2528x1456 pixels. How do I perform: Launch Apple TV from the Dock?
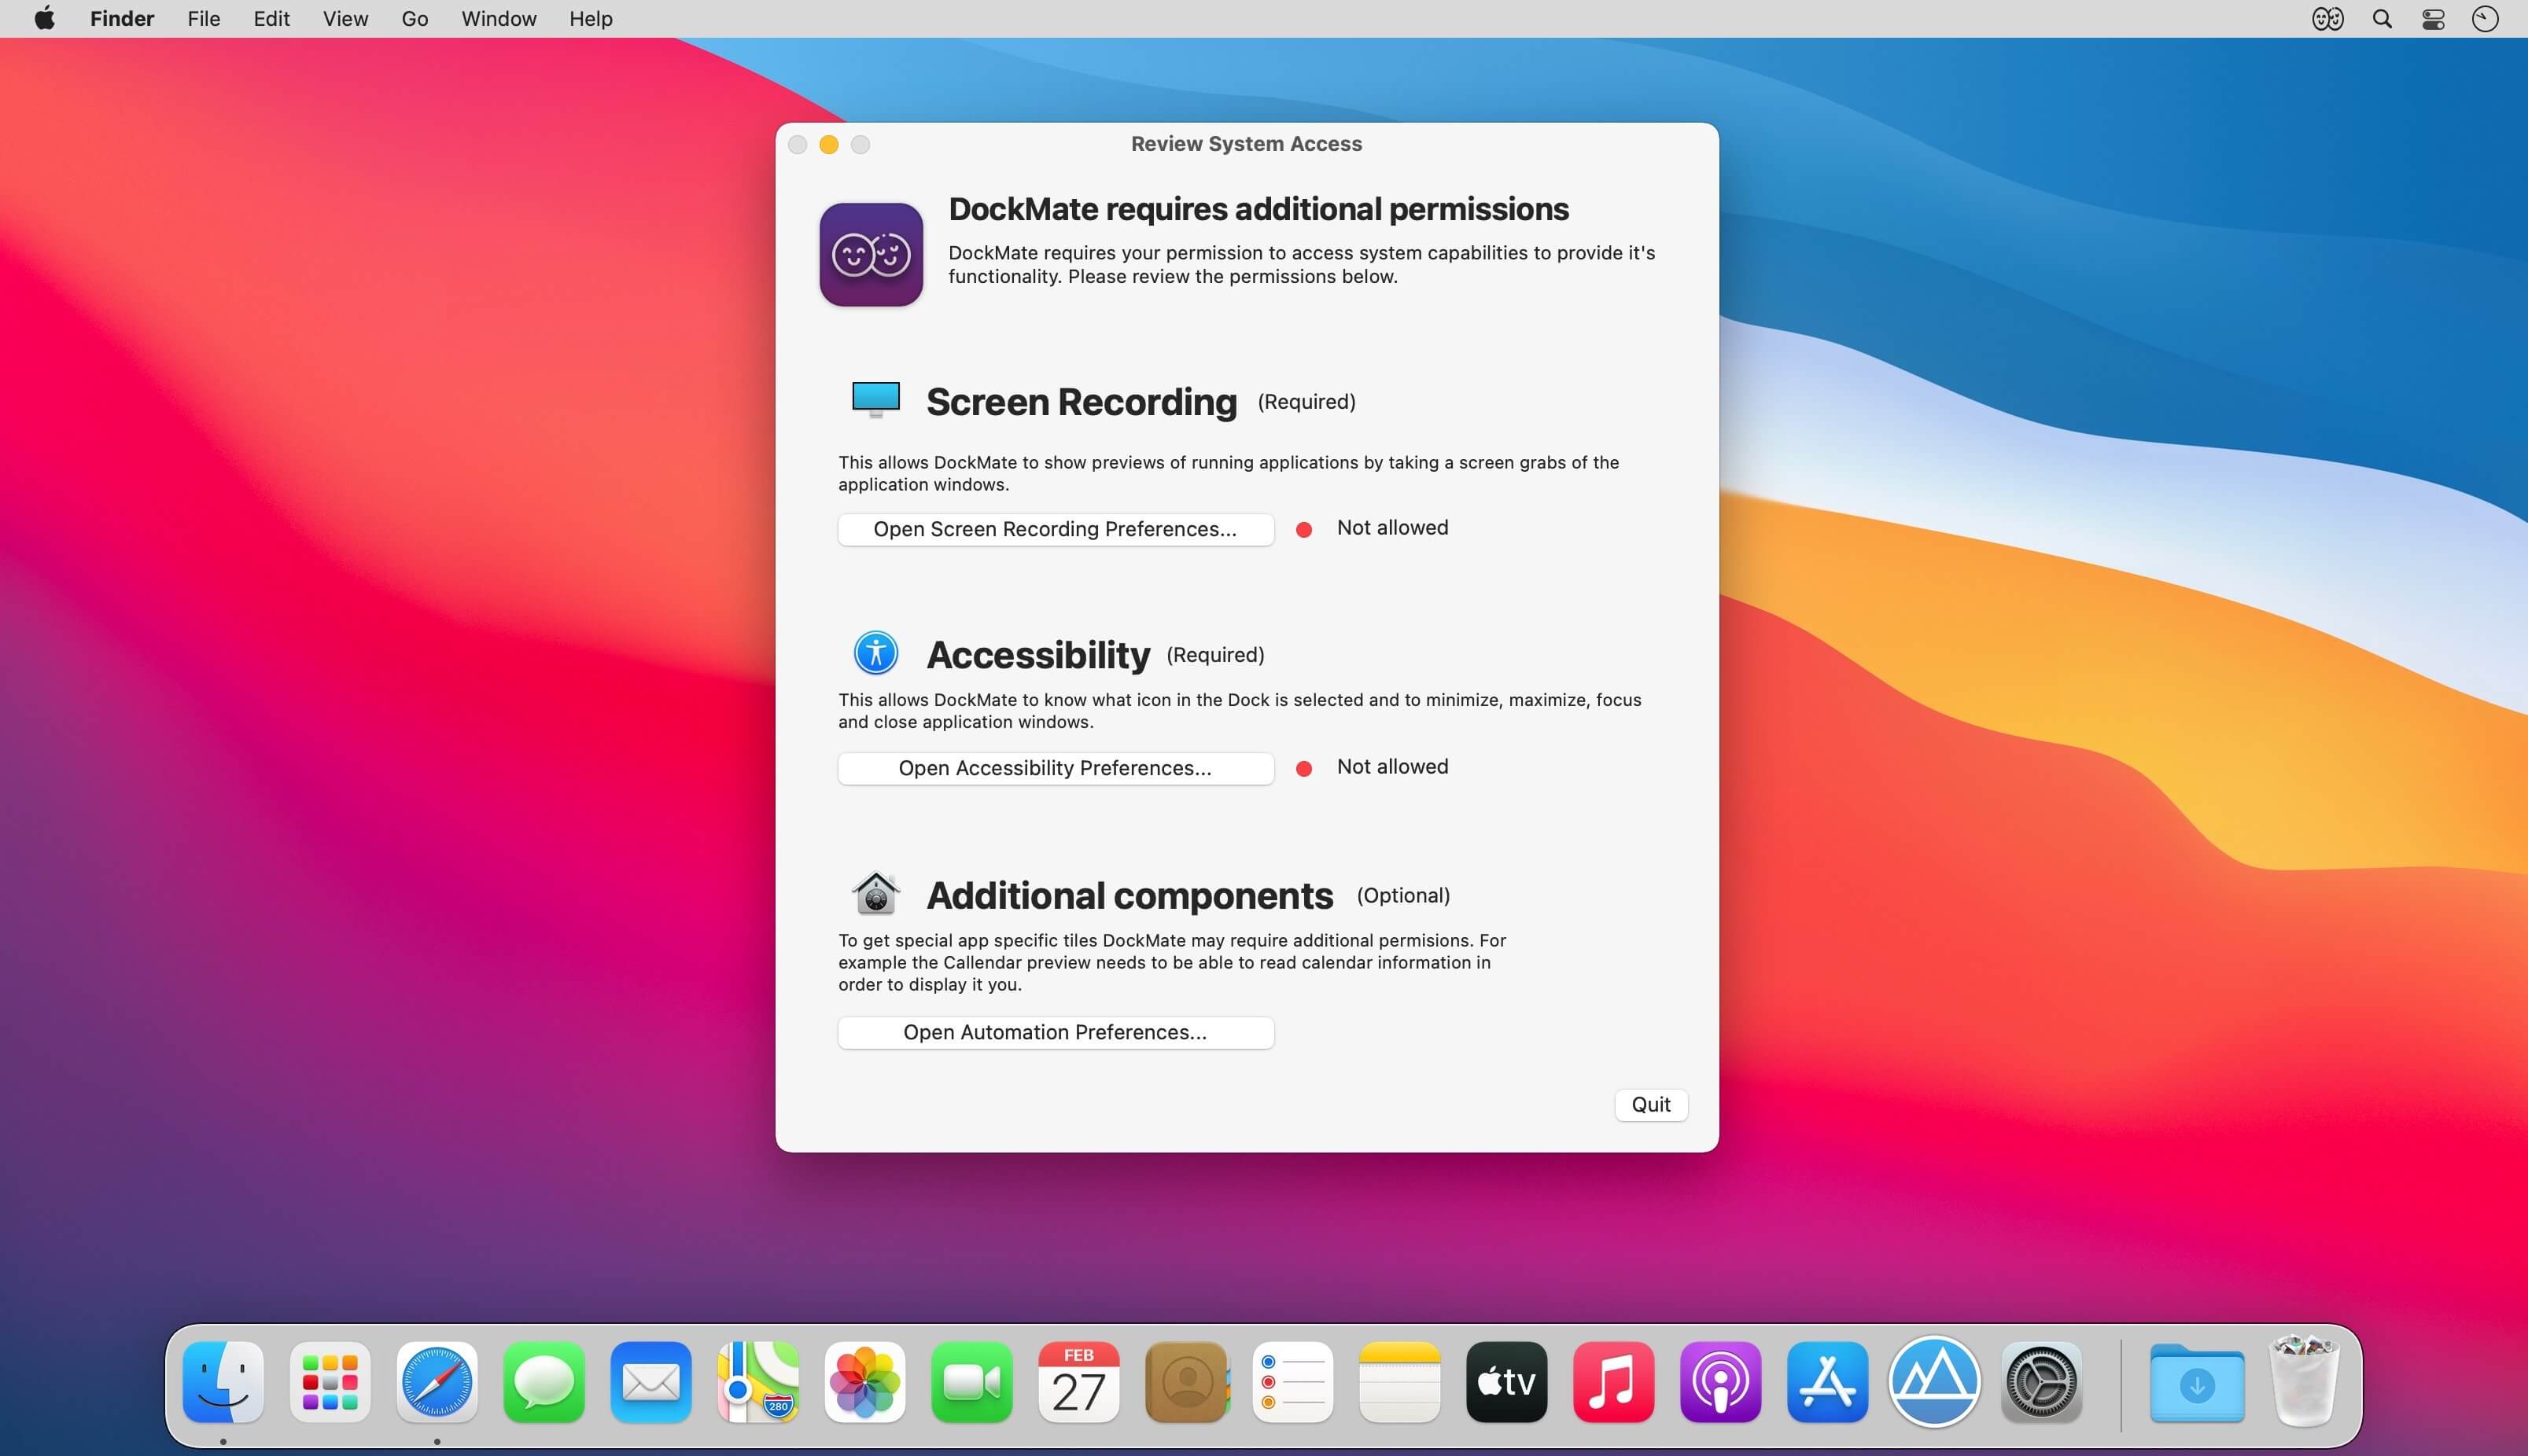tap(1505, 1382)
